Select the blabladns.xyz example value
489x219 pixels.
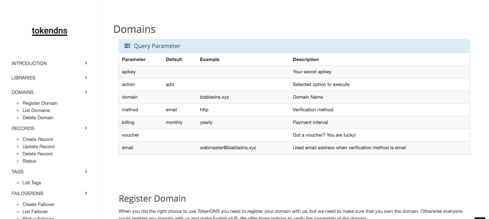click(x=214, y=97)
